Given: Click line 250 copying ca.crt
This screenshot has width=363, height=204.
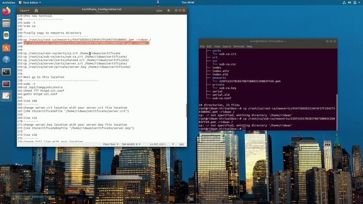Looking at the screenshot, I should pyautogui.click(x=72, y=53).
